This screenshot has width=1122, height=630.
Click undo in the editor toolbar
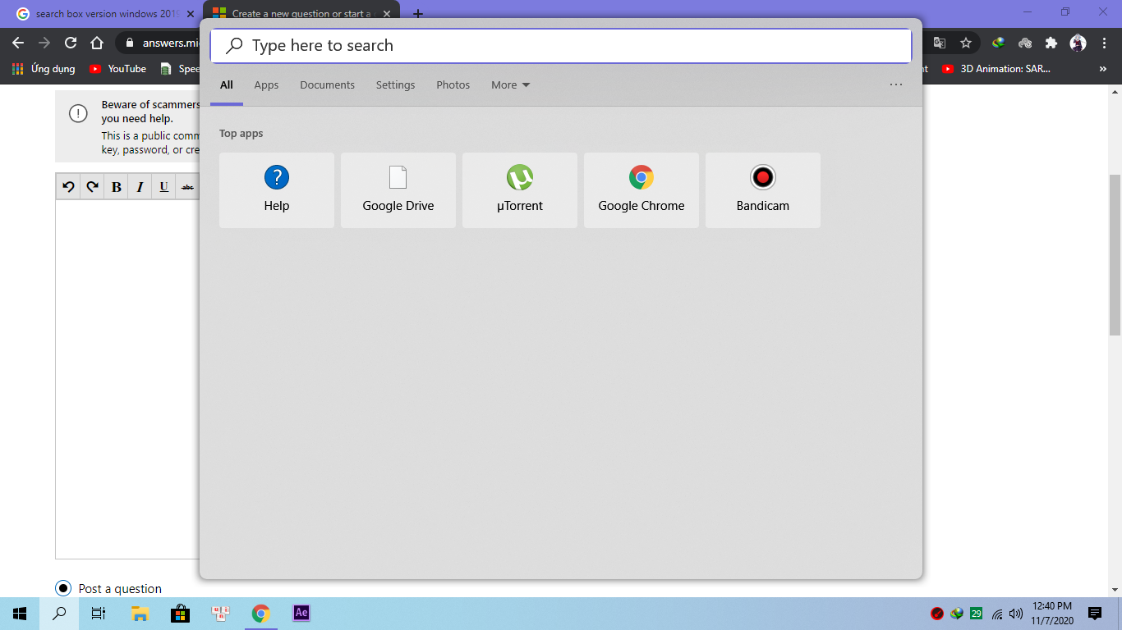[x=68, y=187]
